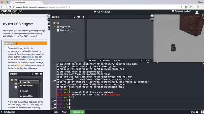Image resolution: width=204 pixels, height=114 pixels.
Task: Maximize the simulation view
Action: click(x=203, y=16)
